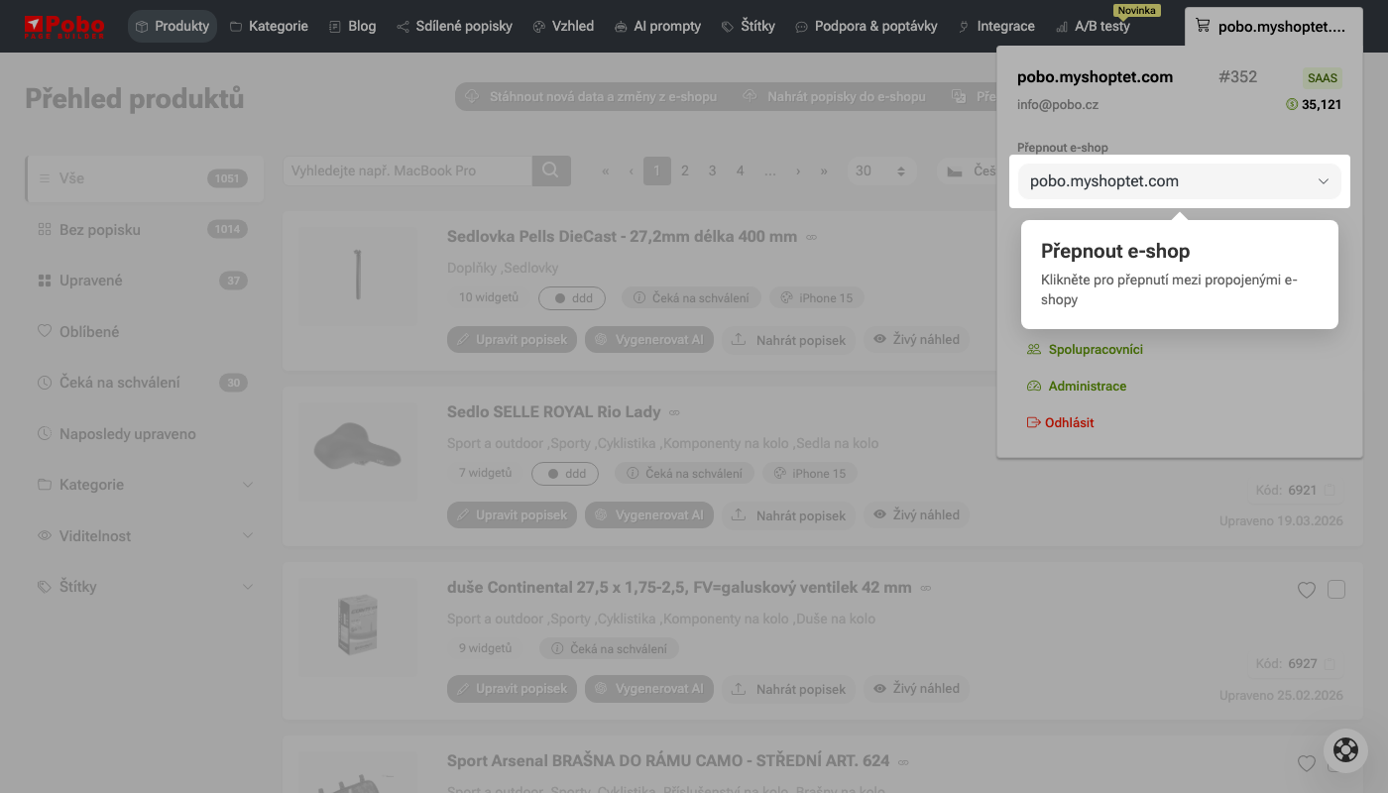Click the search magnifier button

pos(551,170)
